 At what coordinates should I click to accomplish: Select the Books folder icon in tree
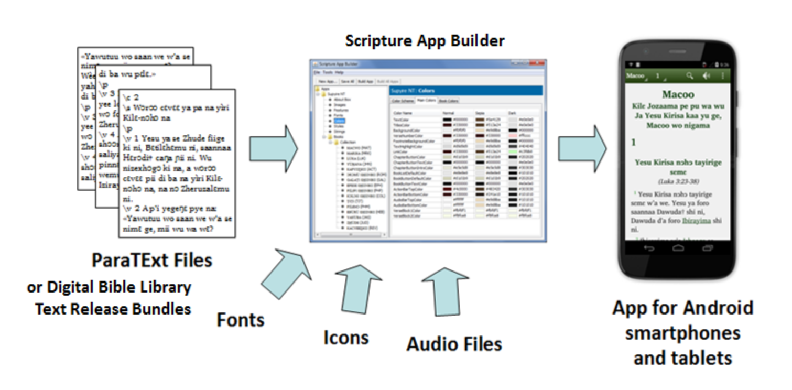pyautogui.click(x=330, y=137)
